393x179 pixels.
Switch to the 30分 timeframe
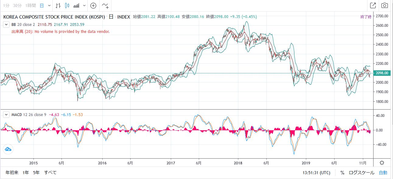click(x=17, y=5)
